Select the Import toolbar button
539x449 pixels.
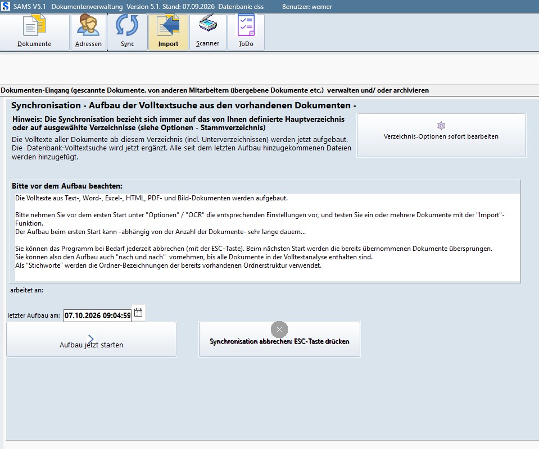[168, 32]
